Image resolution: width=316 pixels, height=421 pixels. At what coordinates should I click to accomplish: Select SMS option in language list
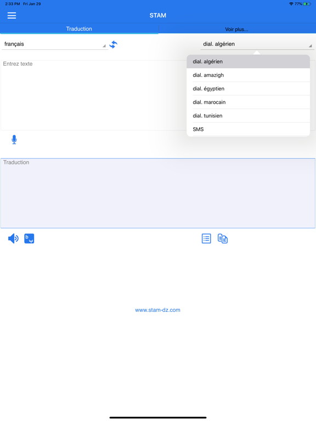point(249,129)
